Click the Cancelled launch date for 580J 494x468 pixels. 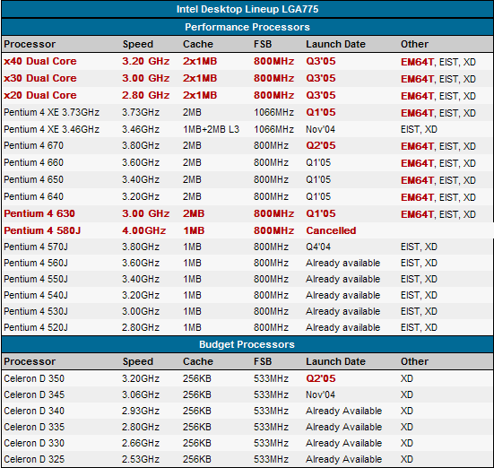coord(331,230)
